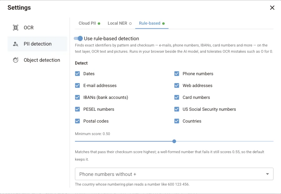
Task: Click the dropdown arrow of Phone numbers without +
Action: click(x=267, y=174)
